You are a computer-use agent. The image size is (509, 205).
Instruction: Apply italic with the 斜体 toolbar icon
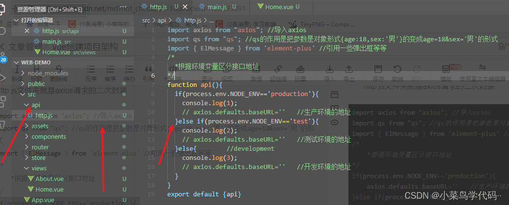click(x=17, y=69)
